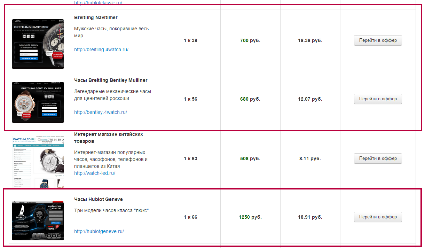
Task: Open the hublotgeneve.ru link
Action: (x=99, y=231)
